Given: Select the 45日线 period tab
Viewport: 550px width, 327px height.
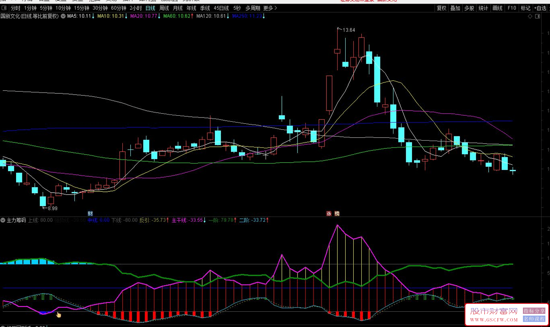Looking at the screenshot, I should tap(221, 8).
